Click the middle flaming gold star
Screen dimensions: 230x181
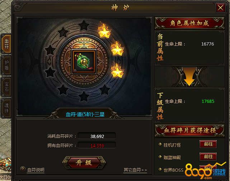point(117,49)
